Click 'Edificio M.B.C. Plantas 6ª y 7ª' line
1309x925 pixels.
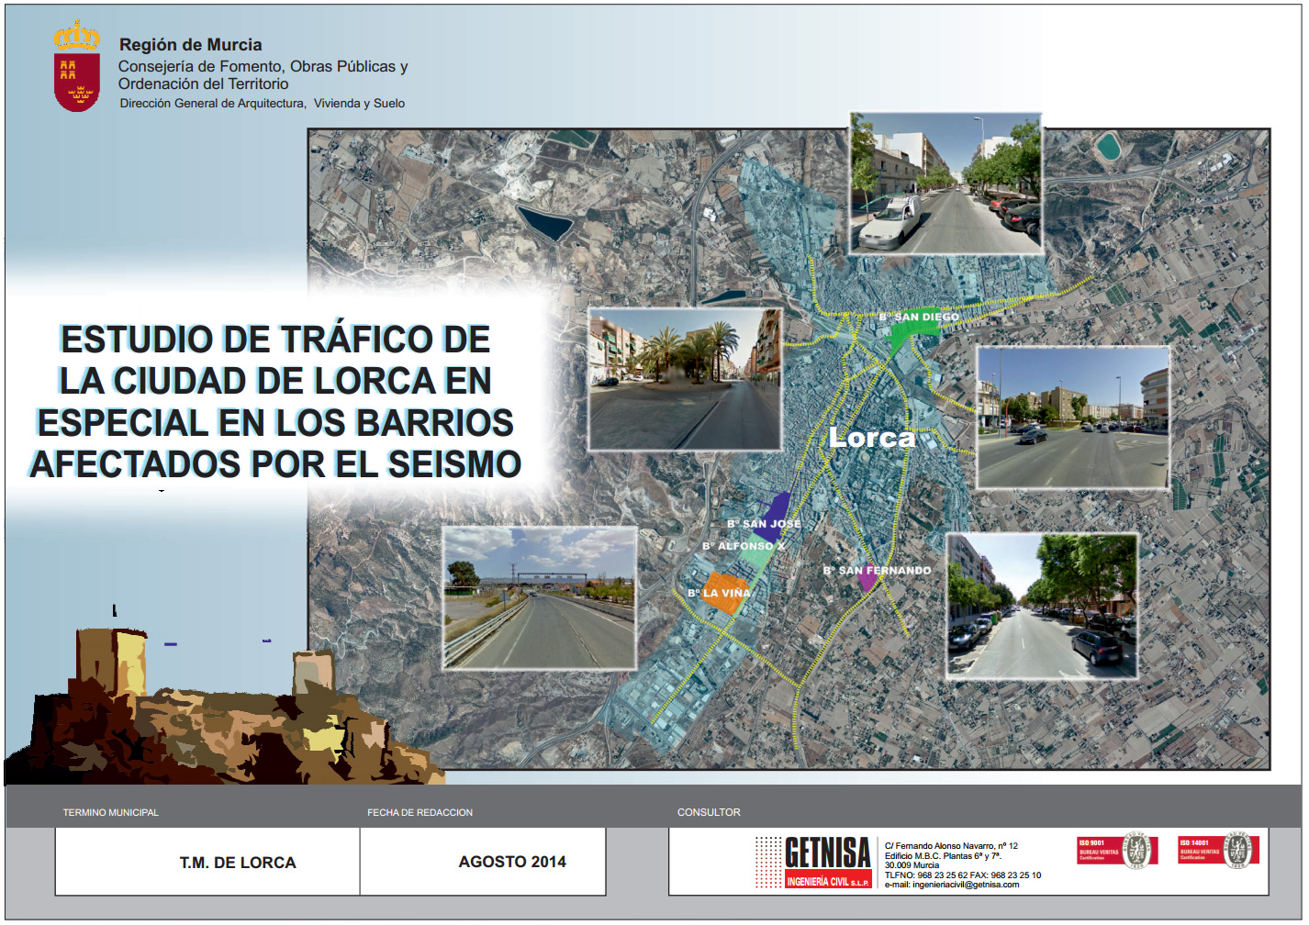pyautogui.click(x=943, y=856)
